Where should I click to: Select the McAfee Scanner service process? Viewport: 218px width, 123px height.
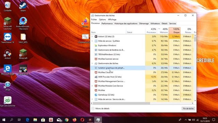(x=142, y=59)
